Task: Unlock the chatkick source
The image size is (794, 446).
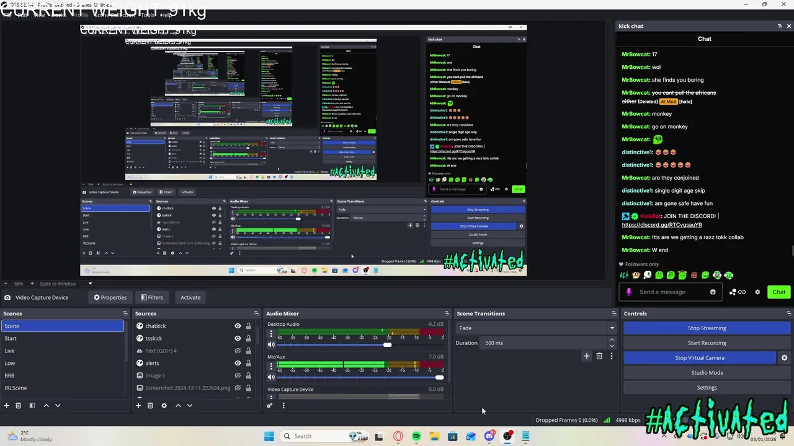Action: coord(248,326)
